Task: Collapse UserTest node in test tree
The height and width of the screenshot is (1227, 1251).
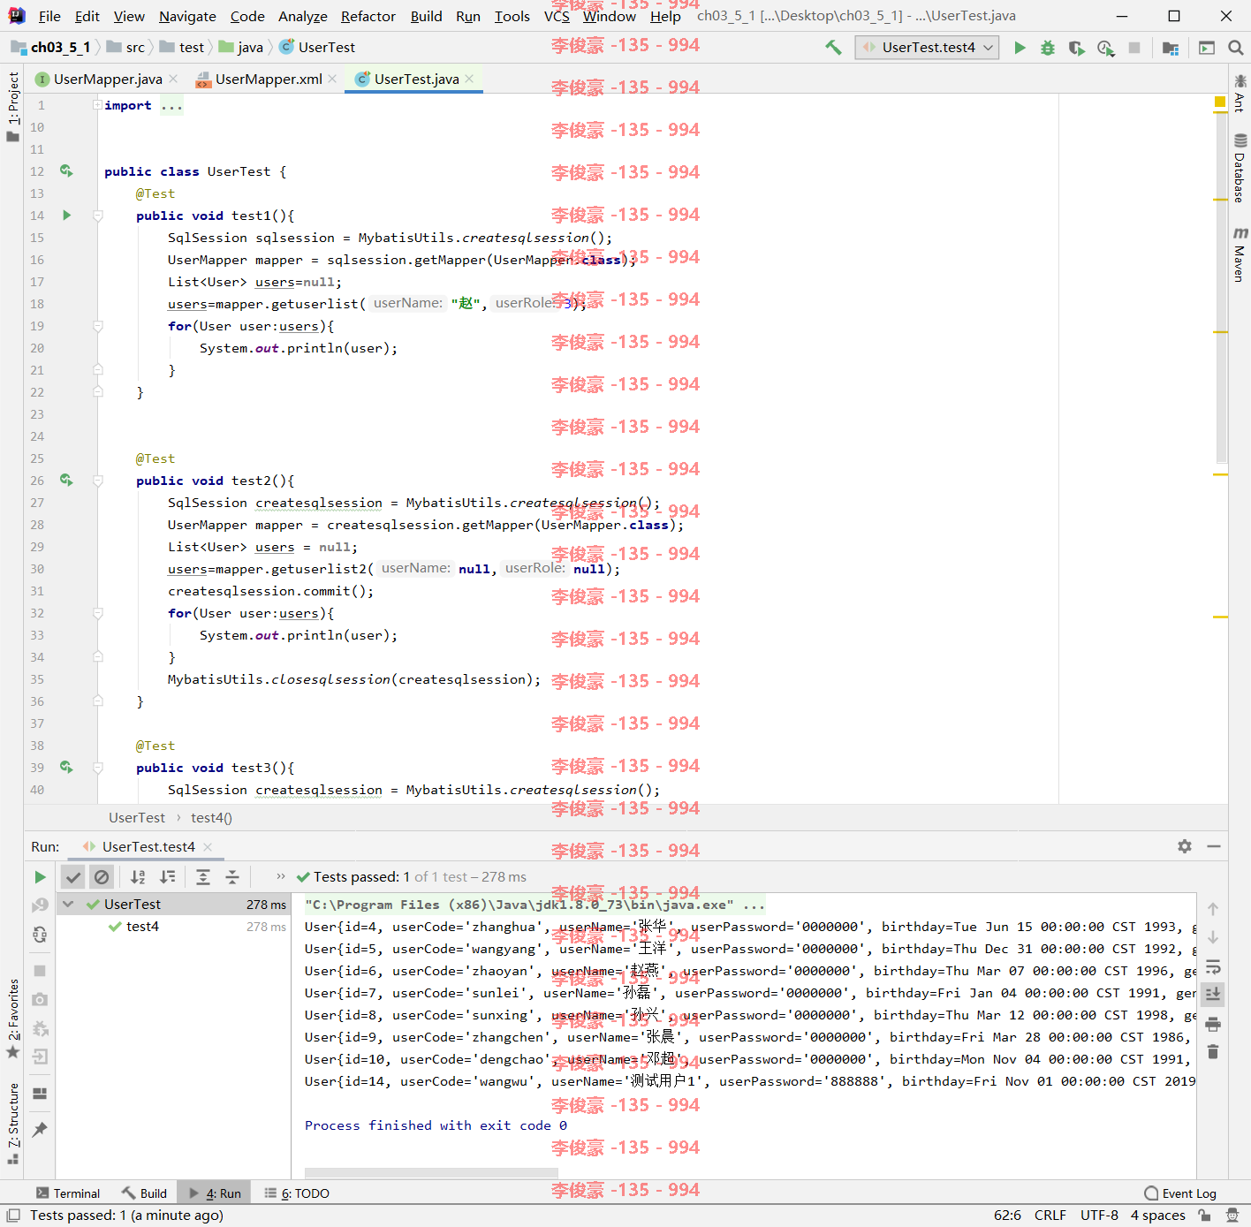Action: click(x=68, y=905)
